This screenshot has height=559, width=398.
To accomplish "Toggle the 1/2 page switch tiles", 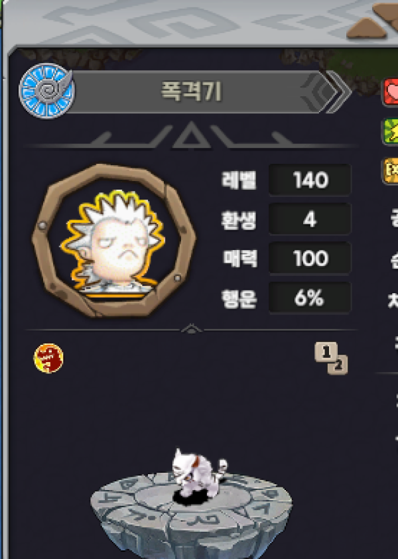I will click(331, 358).
